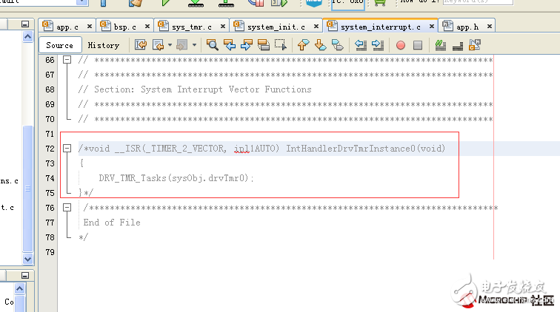The image size is (560, 312).
Task: Collapse code fold at line 72
Action: 68,149
